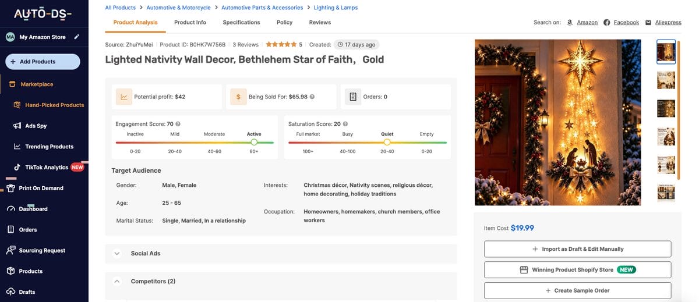Image resolution: width=699 pixels, height=302 pixels.
Task: Click the edit pencil icon beside My Amazon Store
Action: click(76, 37)
